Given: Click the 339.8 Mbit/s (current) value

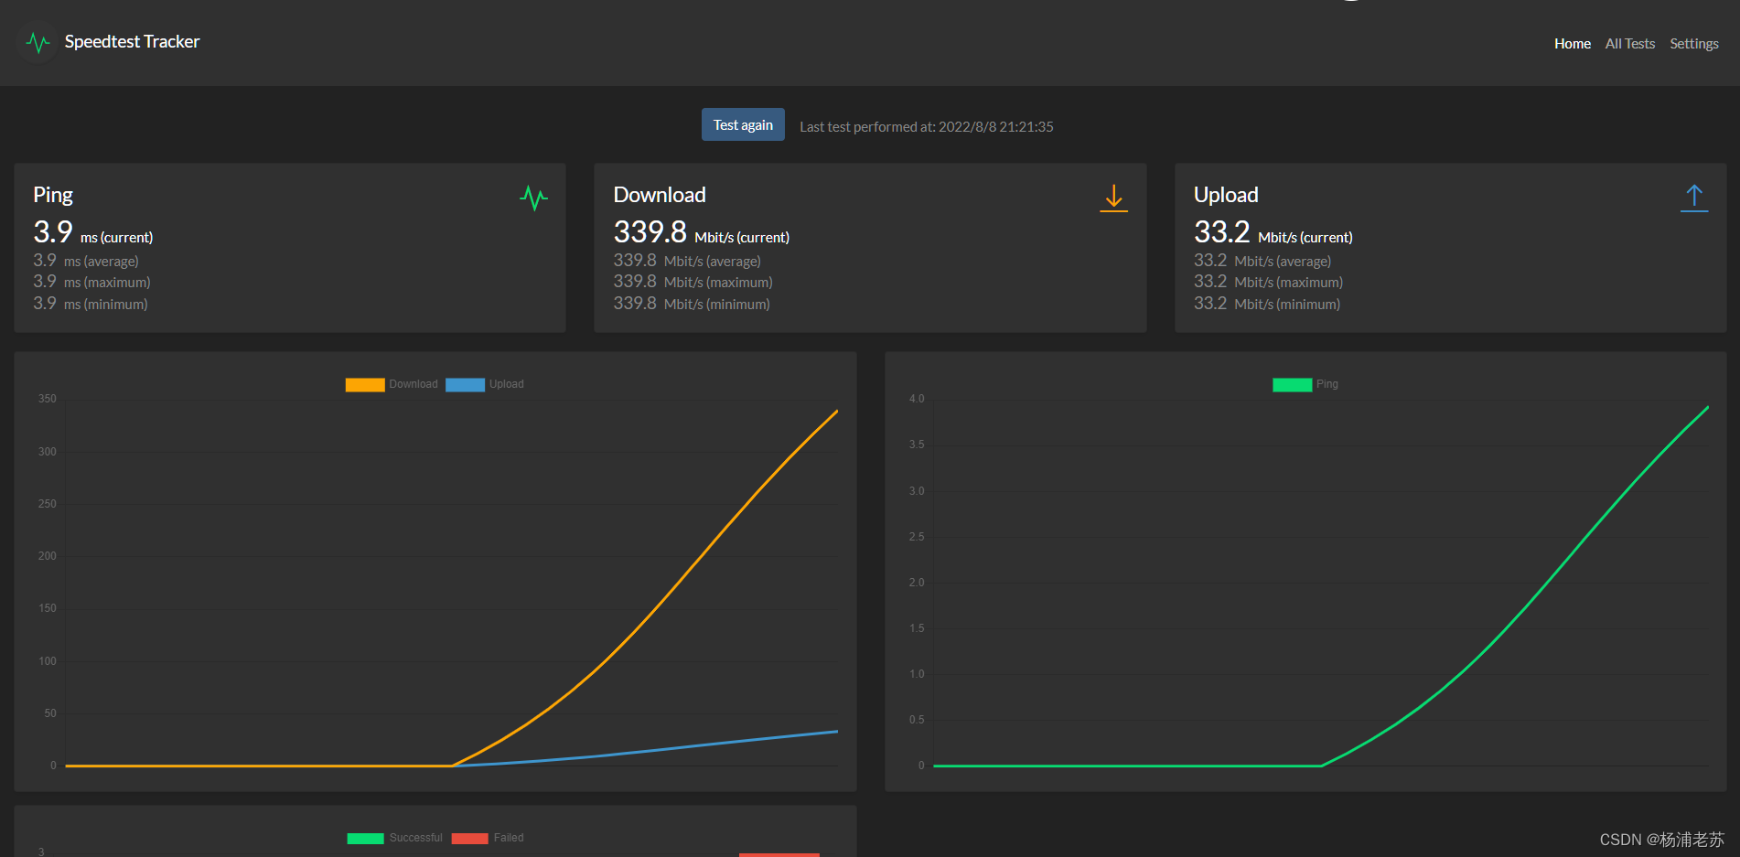Looking at the screenshot, I should (x=702, y=232).
